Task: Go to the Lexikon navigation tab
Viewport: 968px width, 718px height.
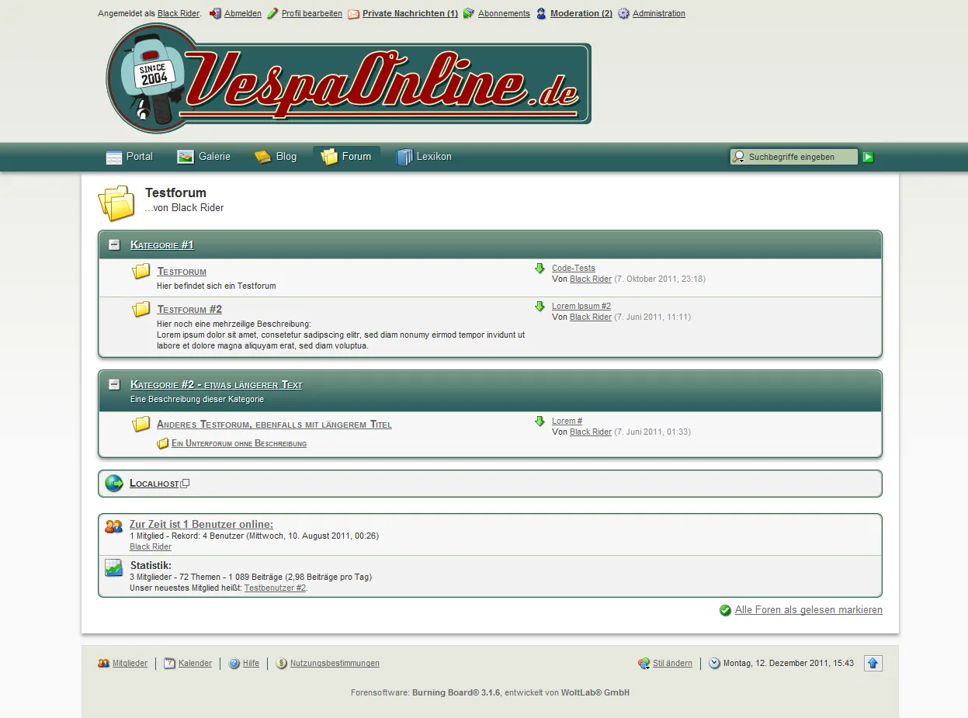Action: (x=424, y=157)
